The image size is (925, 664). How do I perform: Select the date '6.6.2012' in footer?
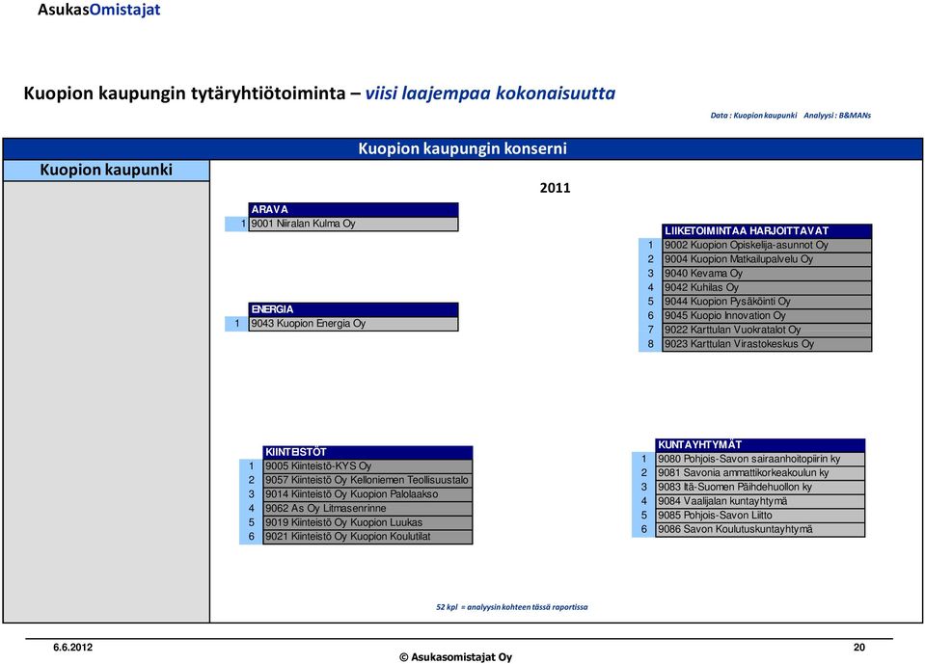click(x=72, y=648)
